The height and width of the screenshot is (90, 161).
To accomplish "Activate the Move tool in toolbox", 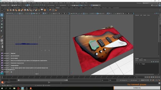I will (2, 24).
